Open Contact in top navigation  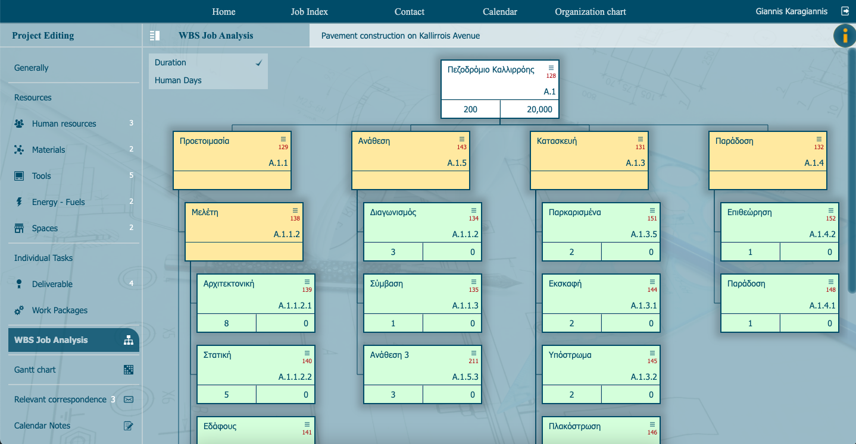point(410,12)
